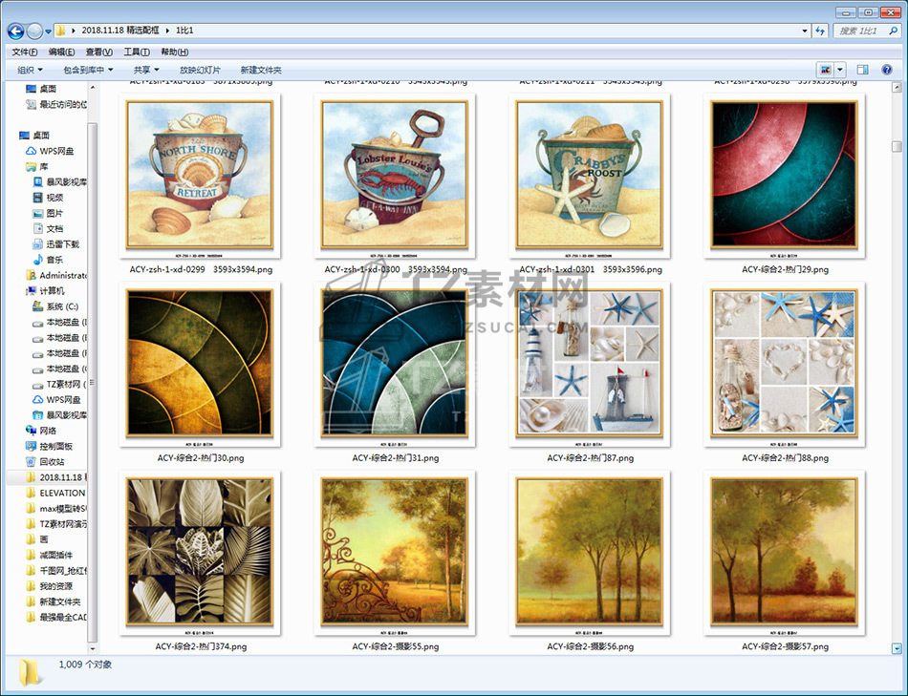This screenshot has width=908, height=696.
Task: Open the help question mark icon
Action: 888,70
